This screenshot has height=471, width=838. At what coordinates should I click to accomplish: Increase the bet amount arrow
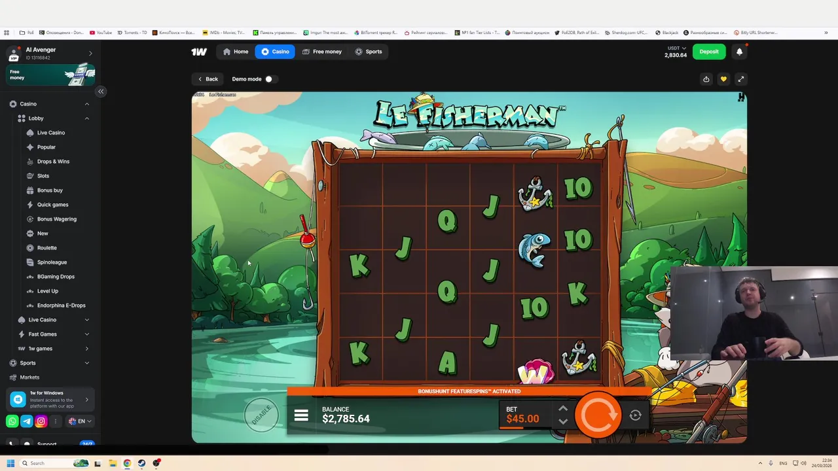tap(562, 409)
